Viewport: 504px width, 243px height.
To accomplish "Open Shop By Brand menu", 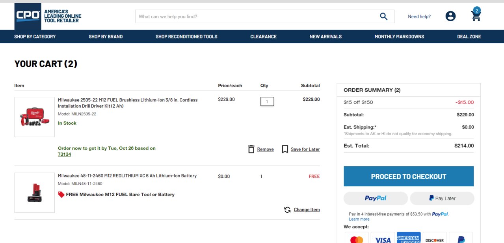I will [106, 37].
